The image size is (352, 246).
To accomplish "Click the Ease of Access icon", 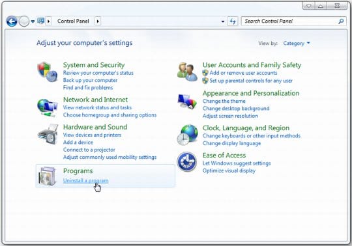I will click(187, 162).
